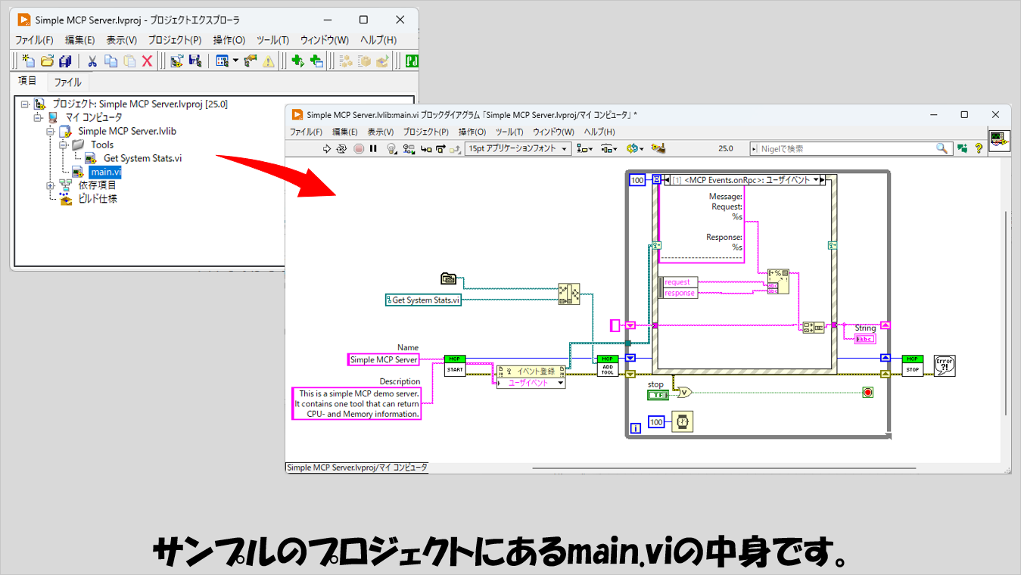
Task: Click the yellow question mark Context Help icon
Action: 979,149
